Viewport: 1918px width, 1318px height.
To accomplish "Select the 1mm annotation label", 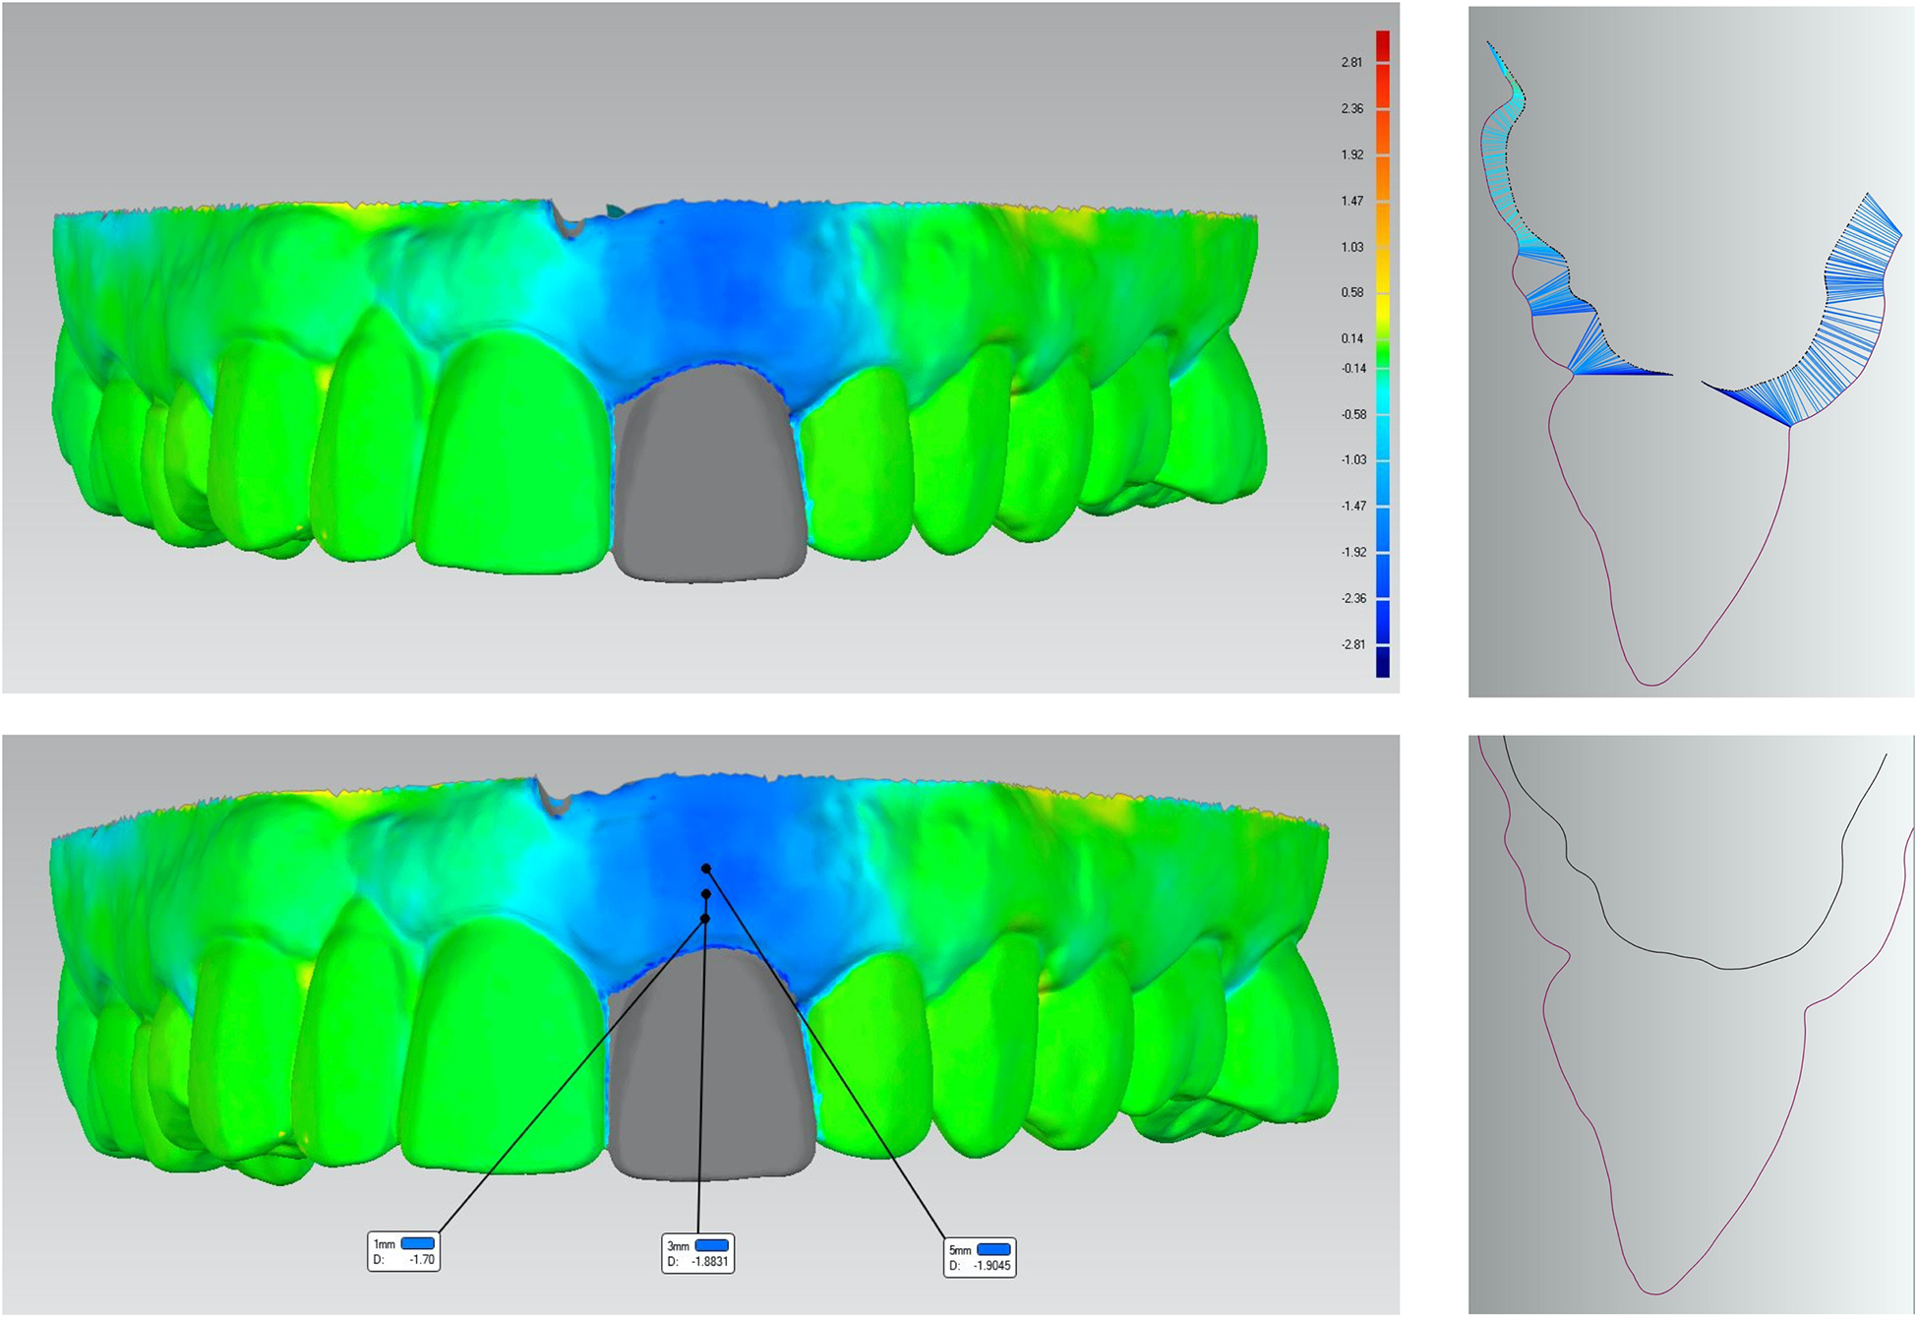I will click(x=403, y=1251).
